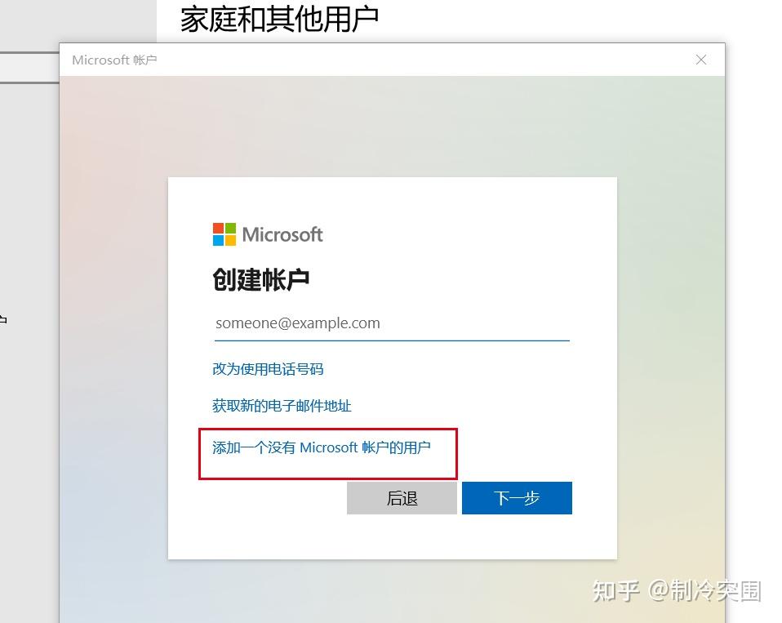Go back with the 后退 button
The image size is (782, 623).
[x=402, y=498]
